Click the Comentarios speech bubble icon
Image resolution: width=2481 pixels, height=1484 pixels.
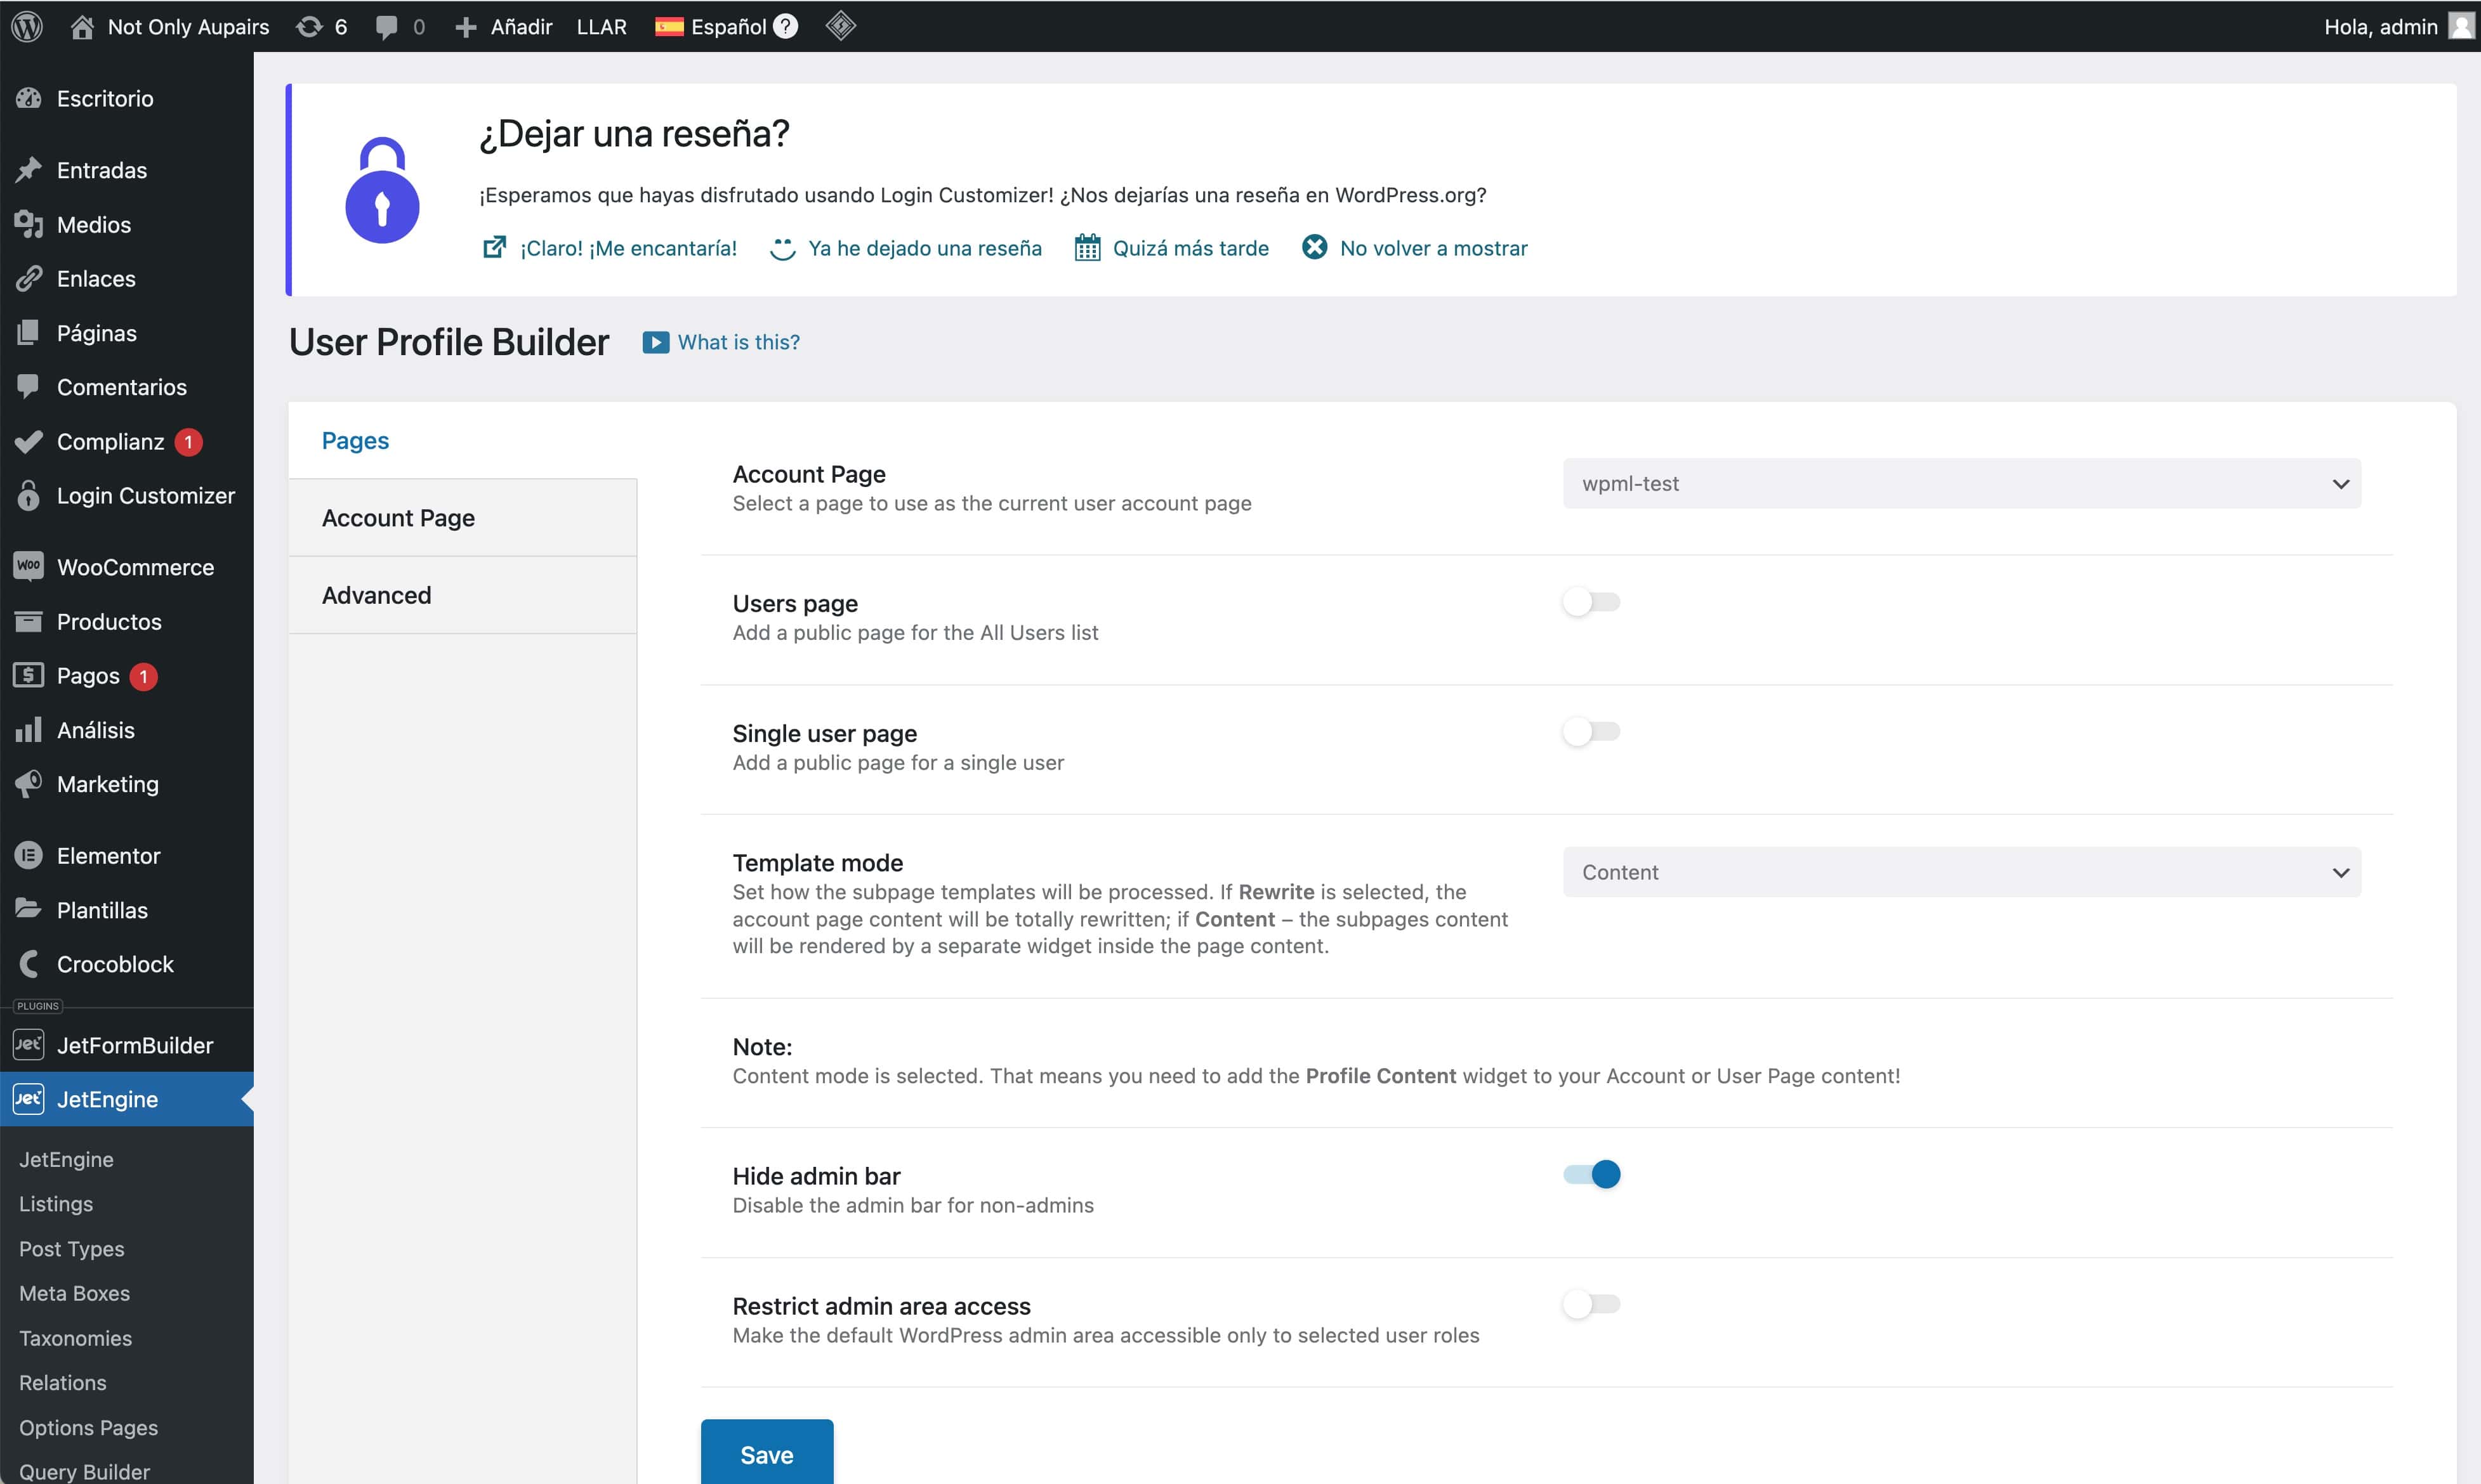pos(29,386)
